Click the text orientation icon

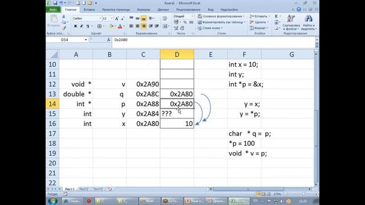click(x=151, y=18)
